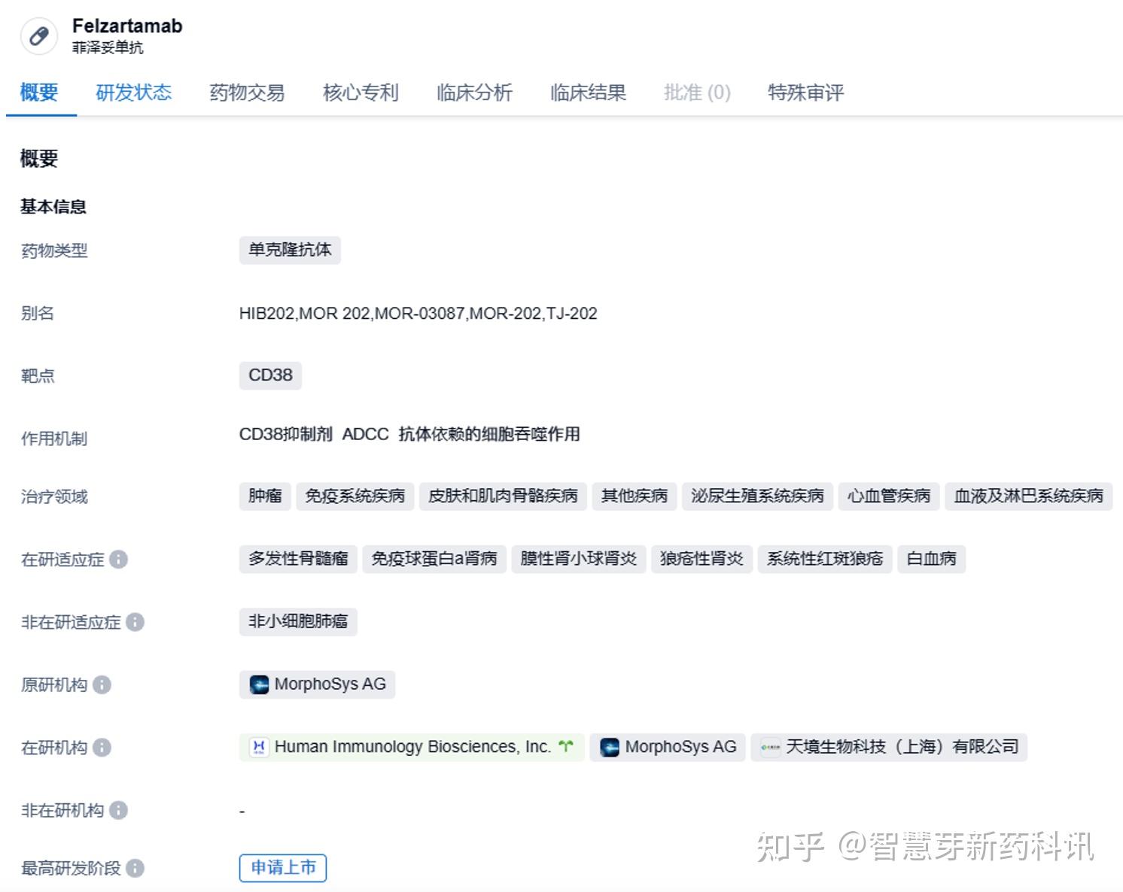Click the alias text HIB202,MOR 202
1123x892 pixels.
coord(305,314)
